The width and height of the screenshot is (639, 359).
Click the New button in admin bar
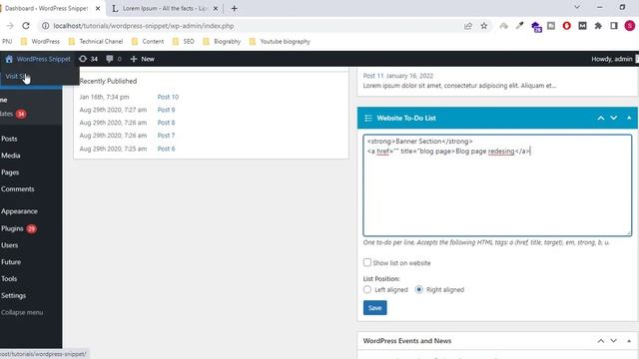(x=142, y=59)
